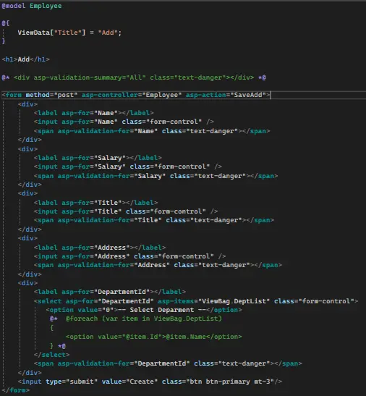The image size is (366, 396).
Task: Click class="btn btn-primary mt-3" attribute
Action: tap(218, 382)
